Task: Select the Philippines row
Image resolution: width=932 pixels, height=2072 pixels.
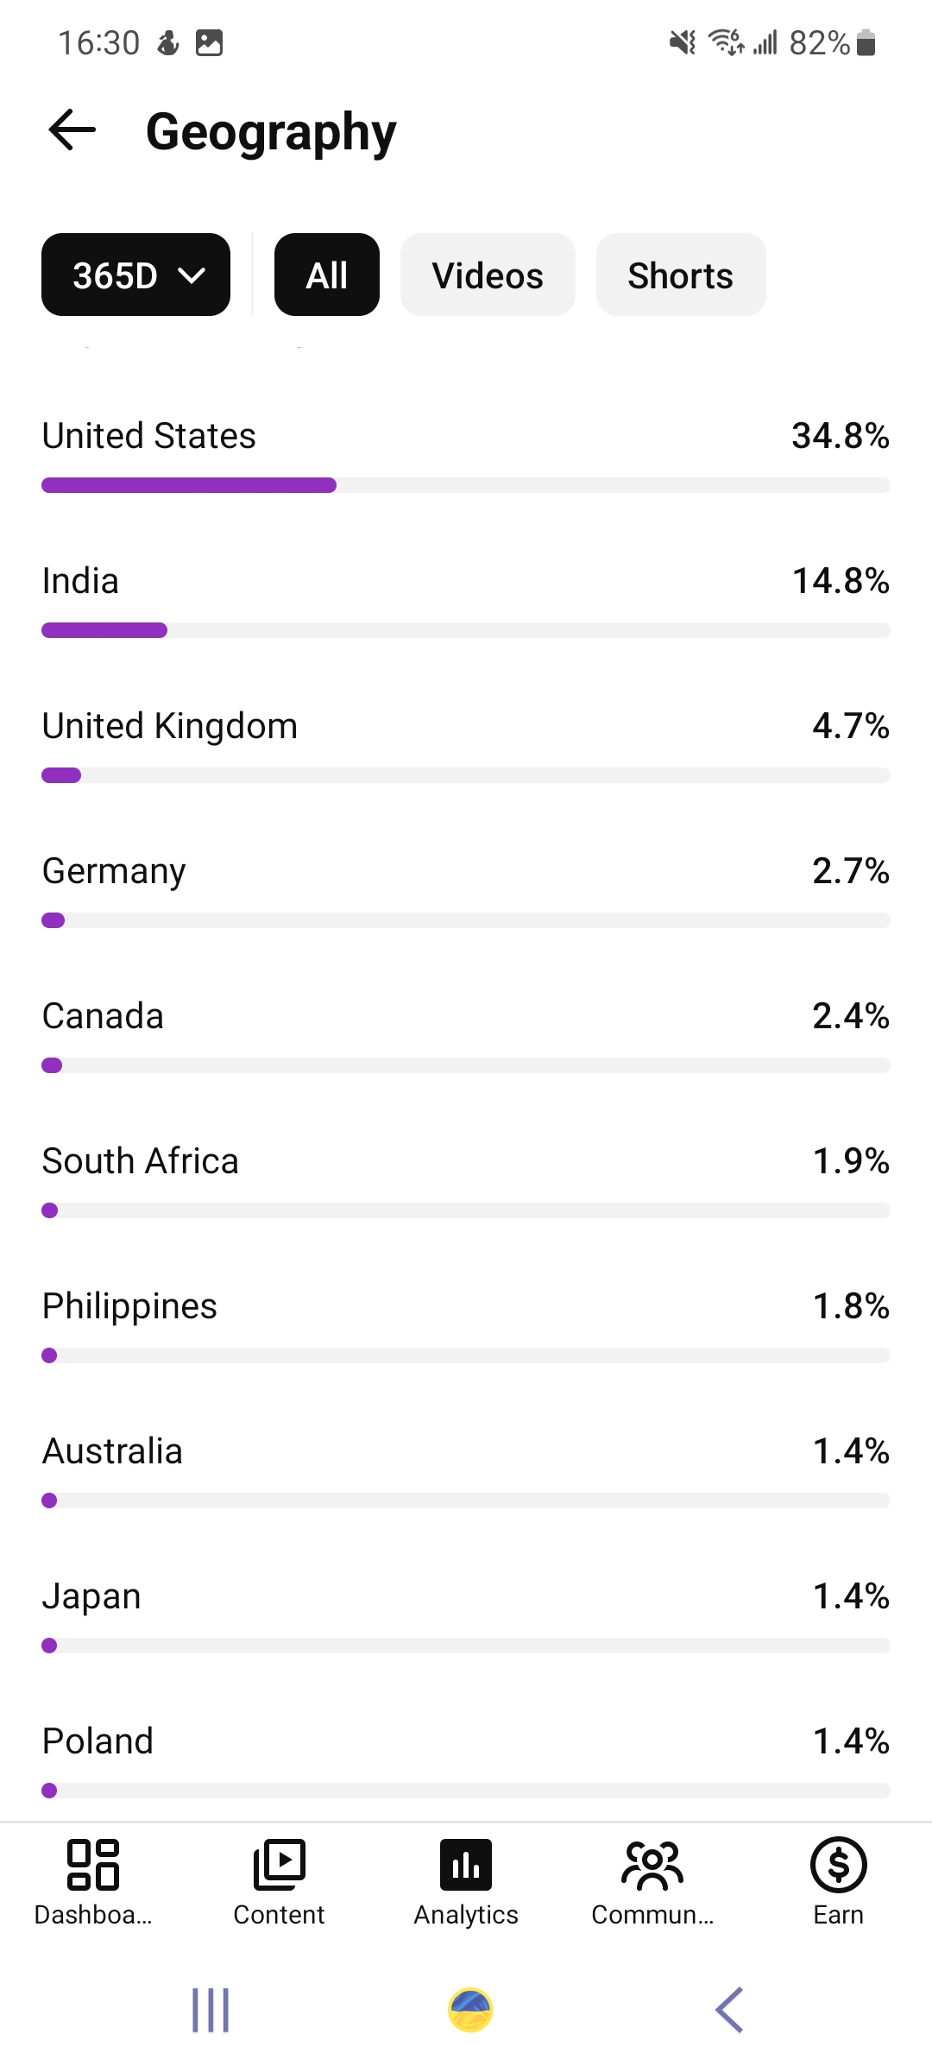Action: (x=466, y=1324)
